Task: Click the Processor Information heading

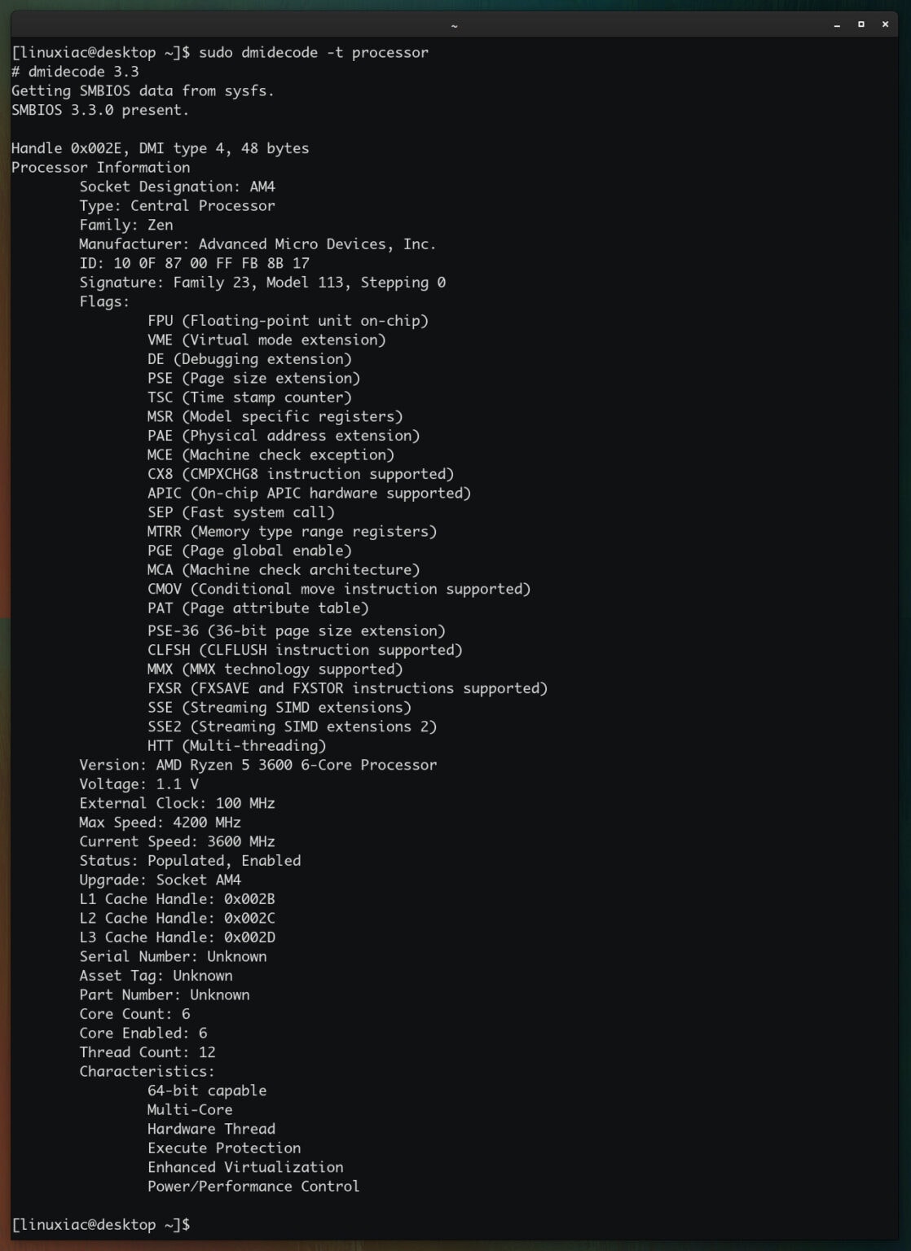Action: point(100,167)
